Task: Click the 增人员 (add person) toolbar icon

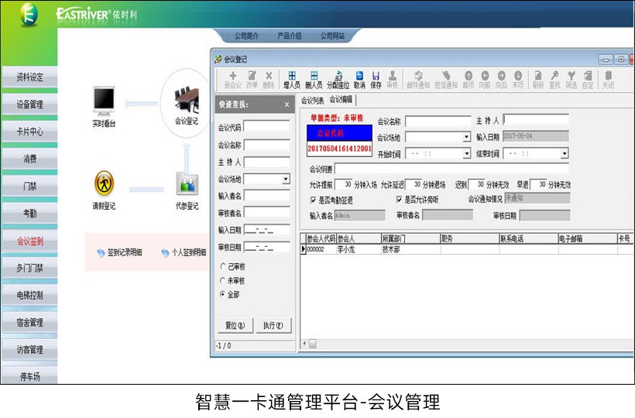Action: click(x=292, y=80)
